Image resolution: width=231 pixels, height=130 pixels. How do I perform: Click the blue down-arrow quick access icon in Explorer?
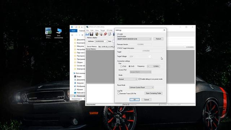click(x=72, y=27)
